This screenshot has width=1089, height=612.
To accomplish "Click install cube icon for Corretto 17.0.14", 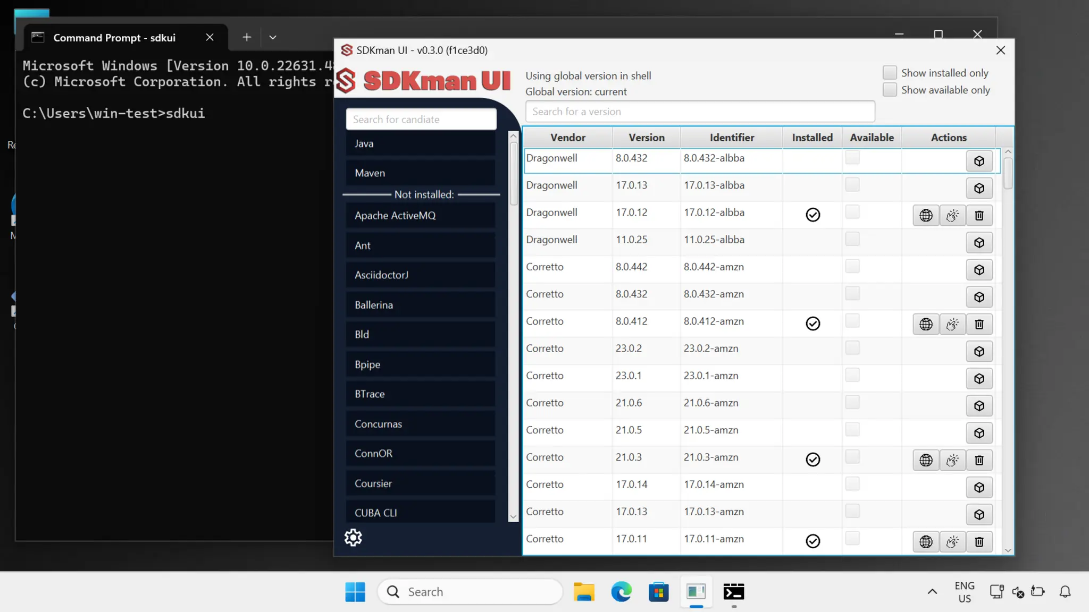I will tap(979, 487).
